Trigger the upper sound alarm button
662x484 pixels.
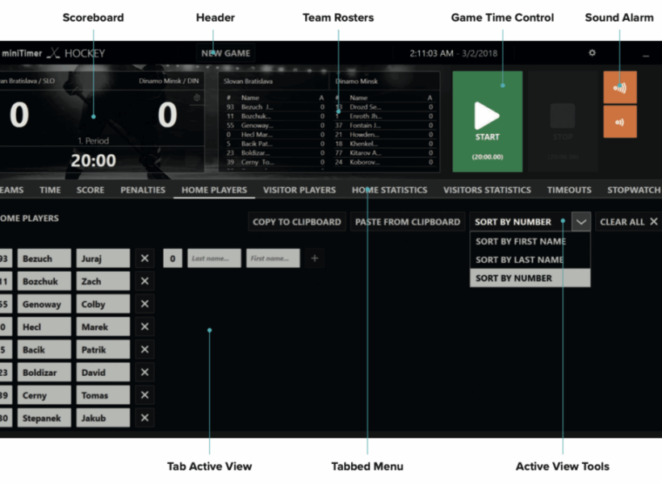tap(619, 87)
